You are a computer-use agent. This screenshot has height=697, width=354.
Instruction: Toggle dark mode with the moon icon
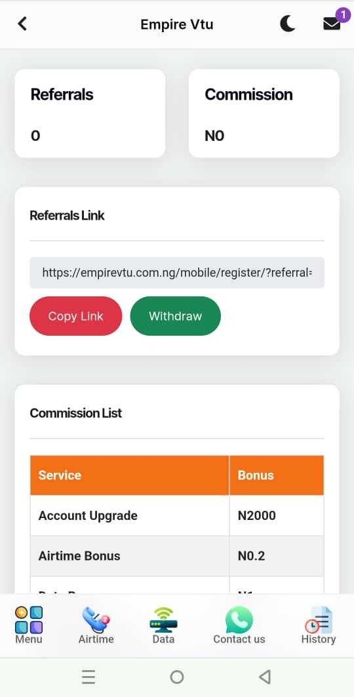pyautogui.click(x=287, y=24)
